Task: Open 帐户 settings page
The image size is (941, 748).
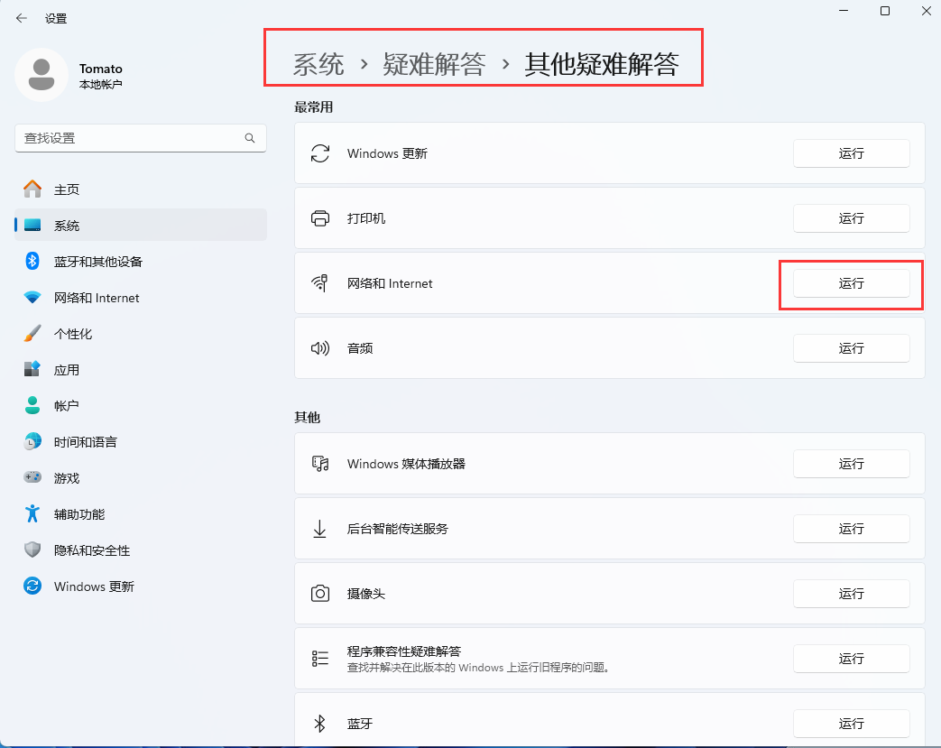Action: [x=67, y=406]
